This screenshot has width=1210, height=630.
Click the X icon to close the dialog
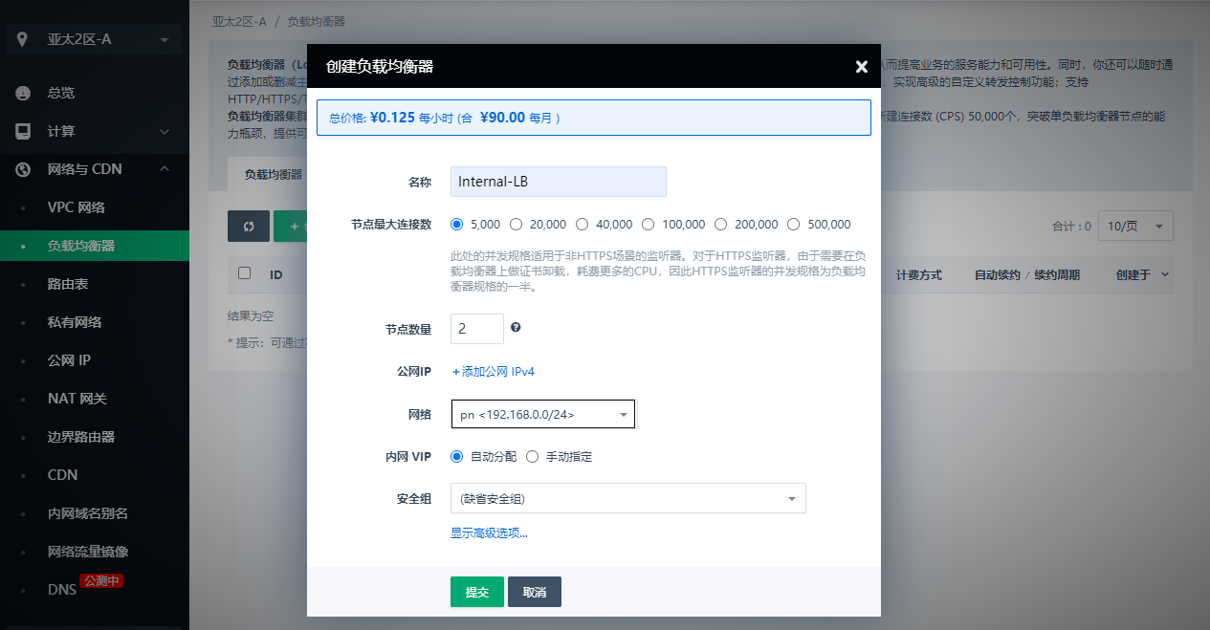click(861, 67)
